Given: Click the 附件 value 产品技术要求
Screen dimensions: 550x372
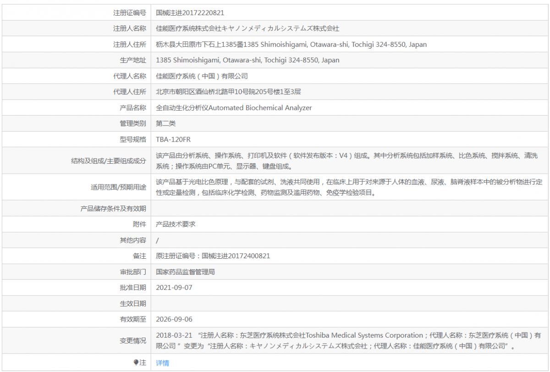Looking at the screenshot, I should click(176, 224).
